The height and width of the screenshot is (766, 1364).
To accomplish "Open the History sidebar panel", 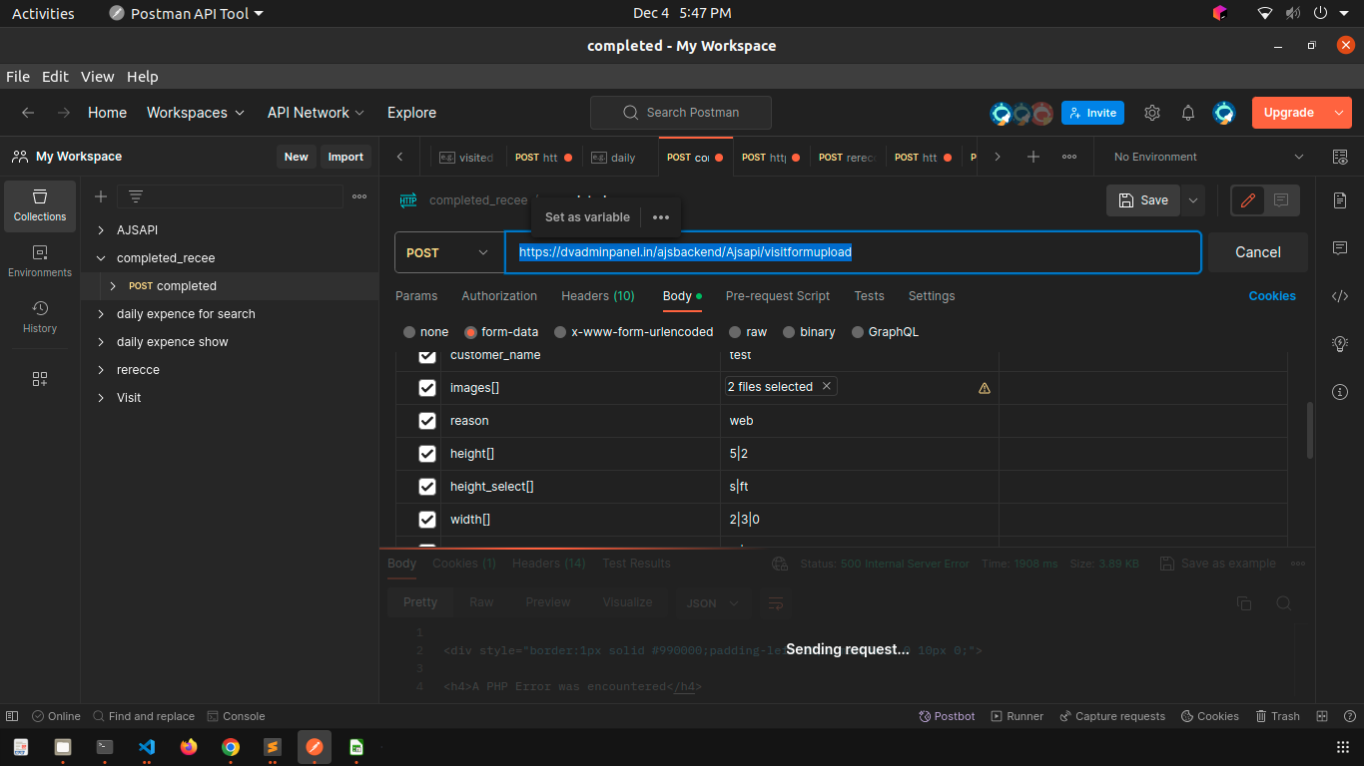I will tap(40, 317).
